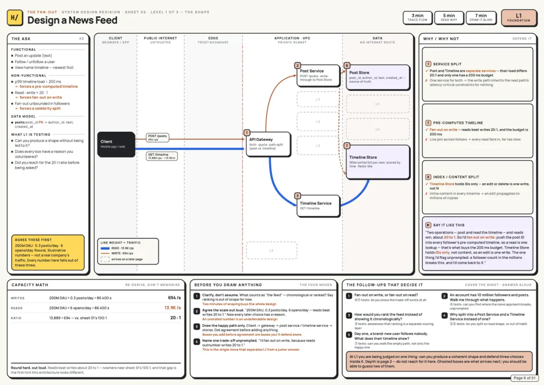Screen dimensions: 544x385
Task: Click the badge numbered 7 on Timeline Store
Action: 347,146
